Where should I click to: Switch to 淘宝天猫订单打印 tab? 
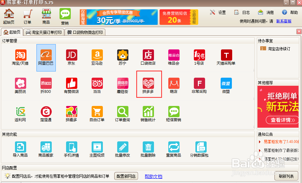(x=44, y=32)
